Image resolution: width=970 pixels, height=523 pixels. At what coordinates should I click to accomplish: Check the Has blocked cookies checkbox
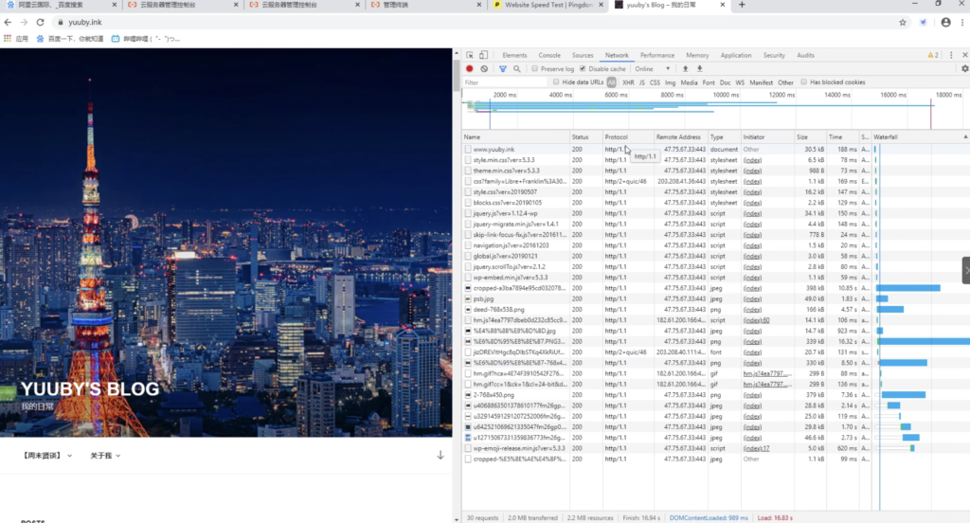tap(803, 81)
